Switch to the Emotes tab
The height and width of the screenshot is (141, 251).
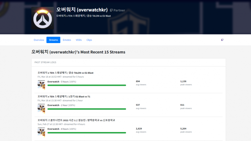pyautogui.click(x=67, y=40)
